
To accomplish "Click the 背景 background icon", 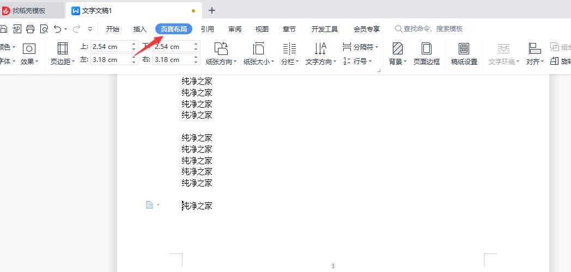I will coord(397,48).
